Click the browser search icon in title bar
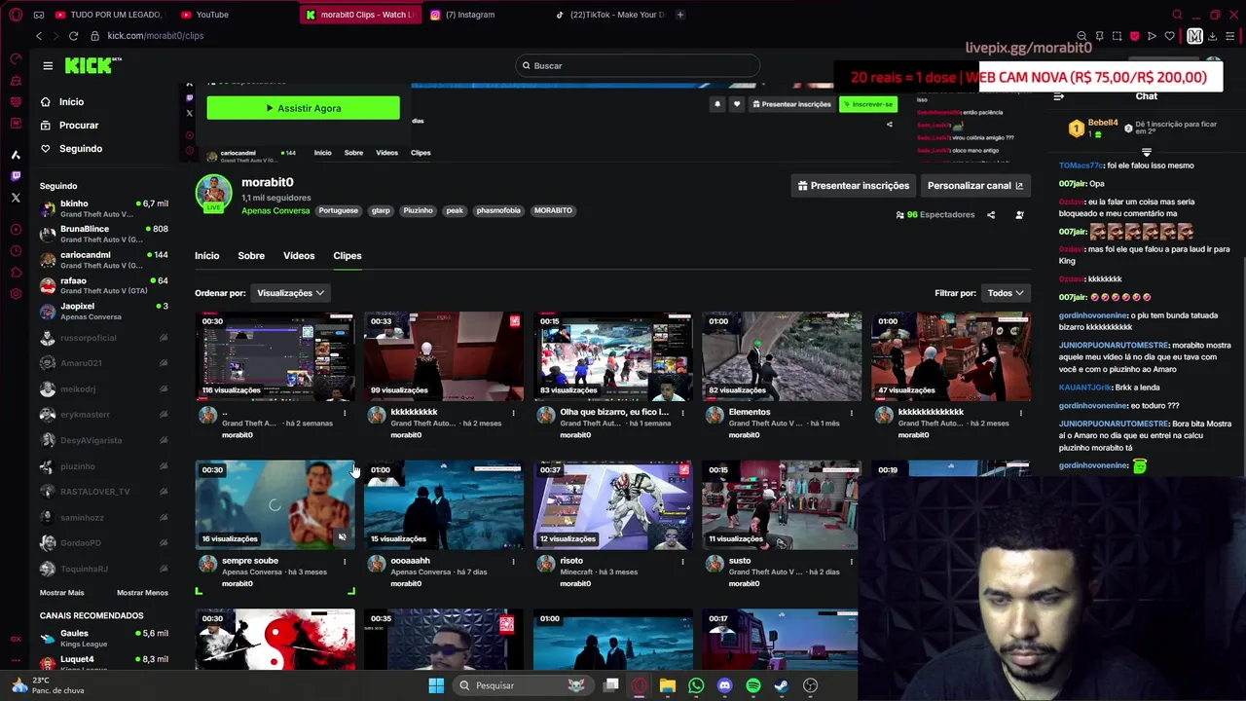 point(1177,15)
